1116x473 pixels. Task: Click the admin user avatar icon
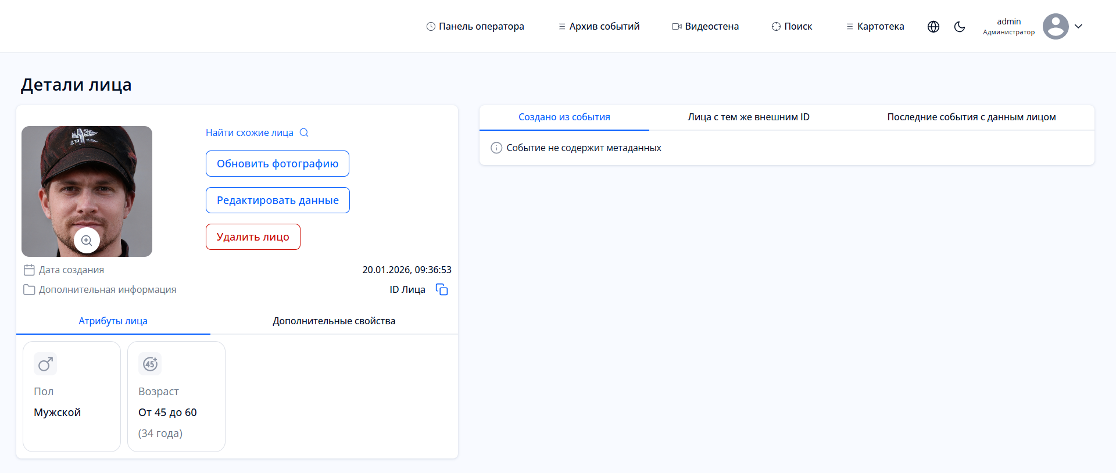tap(1055, 27)
